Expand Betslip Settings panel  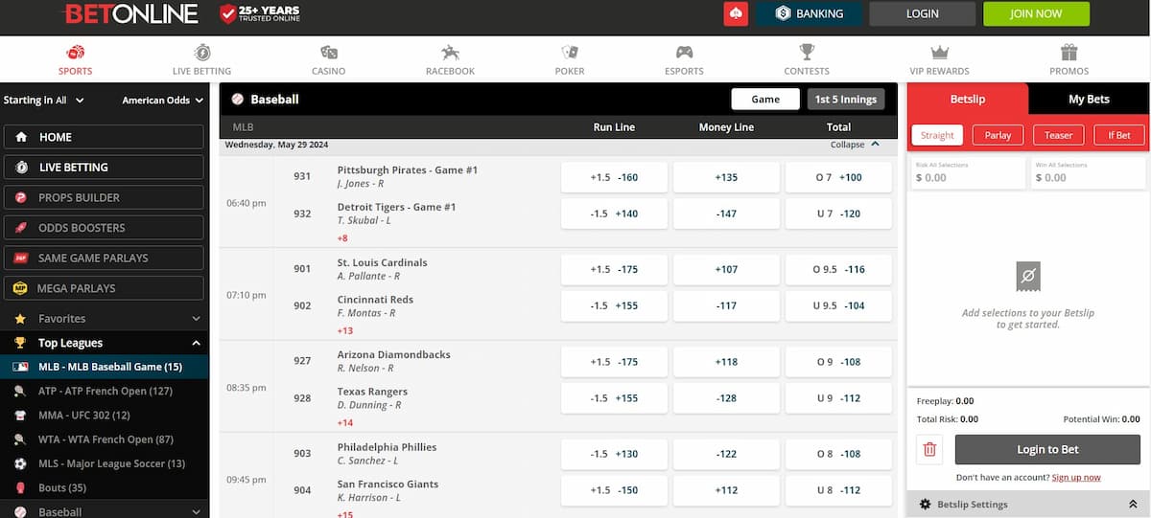[x=1133, y=504]
